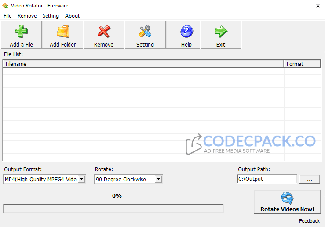Open the Add Folder toolbar button
This screenshot has width=325, height=227.
[62, 35]
